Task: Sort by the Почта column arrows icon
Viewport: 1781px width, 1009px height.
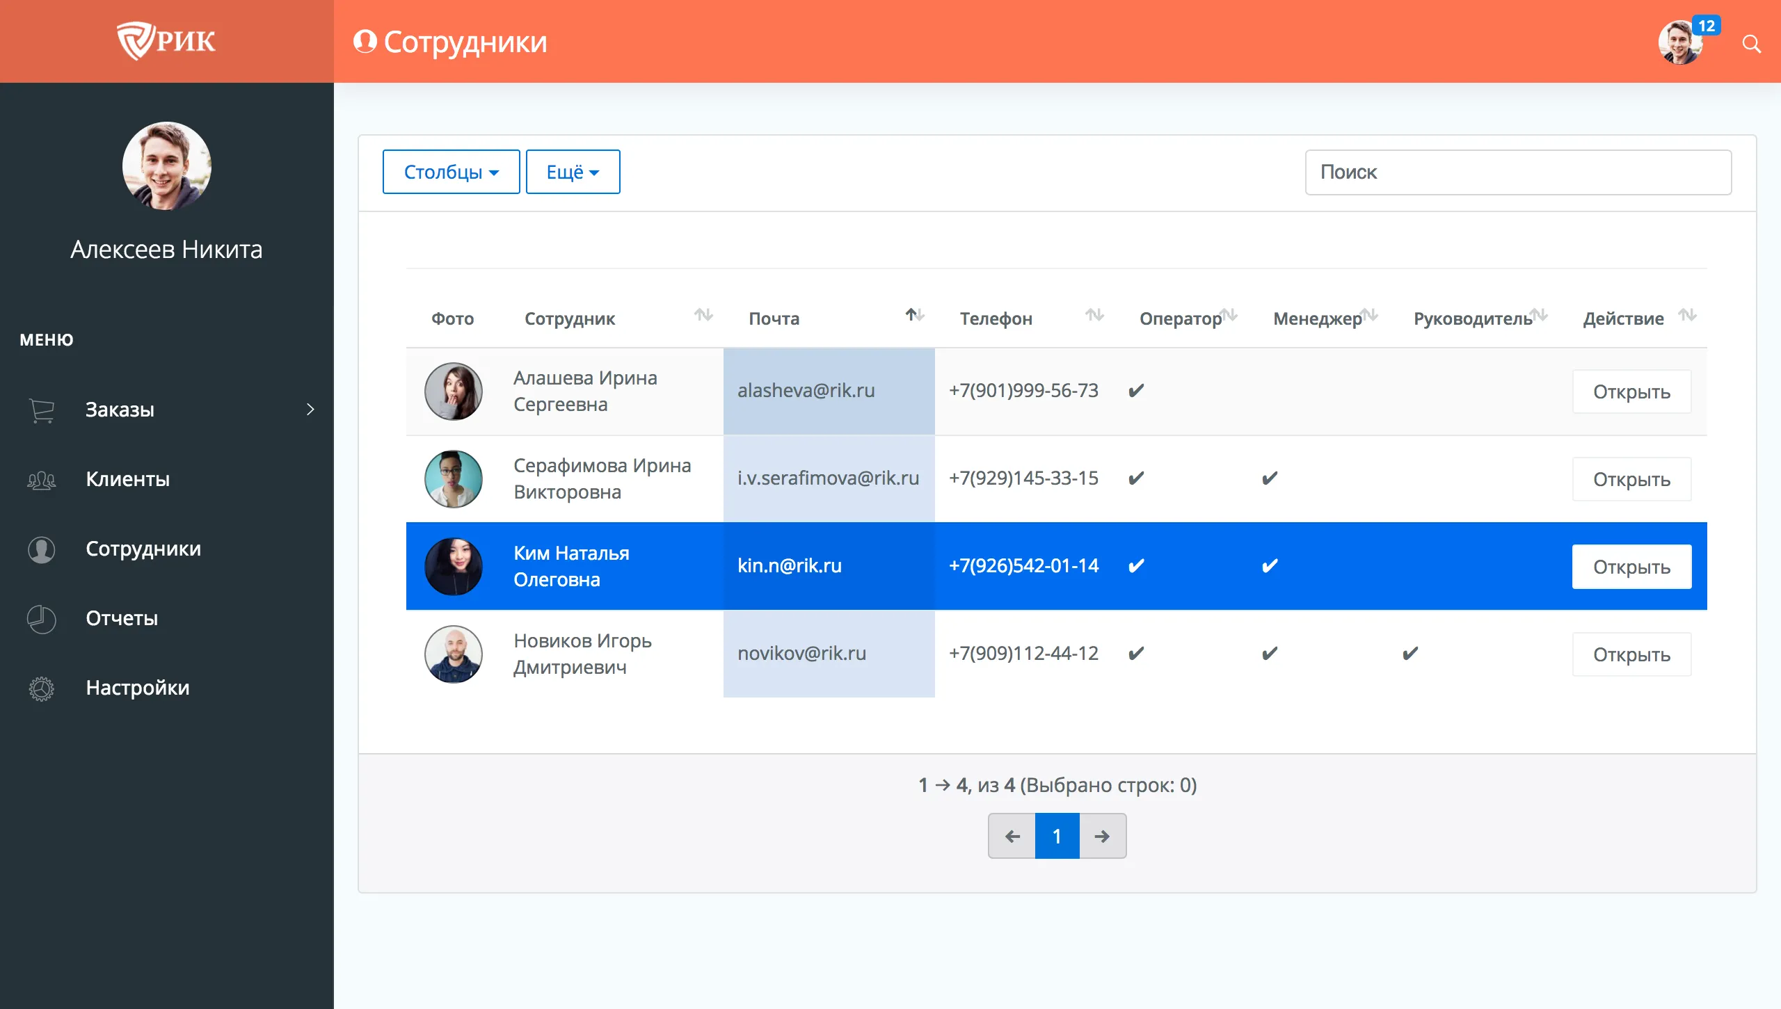Action: pos(914,316)
